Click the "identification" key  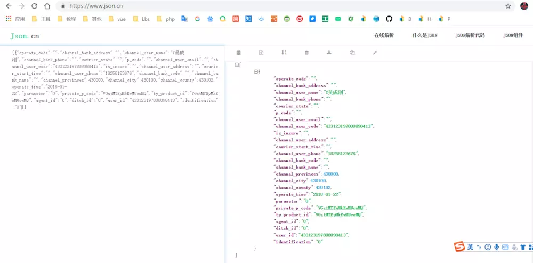pyautogui.click(x=293, y=242)
